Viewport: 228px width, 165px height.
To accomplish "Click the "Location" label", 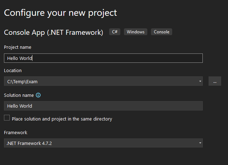I will click(x=13, y=71).
